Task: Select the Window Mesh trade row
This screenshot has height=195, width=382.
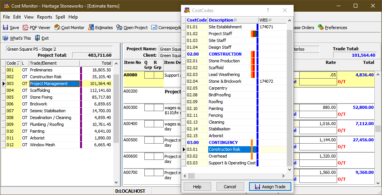Action: [57, 145]
